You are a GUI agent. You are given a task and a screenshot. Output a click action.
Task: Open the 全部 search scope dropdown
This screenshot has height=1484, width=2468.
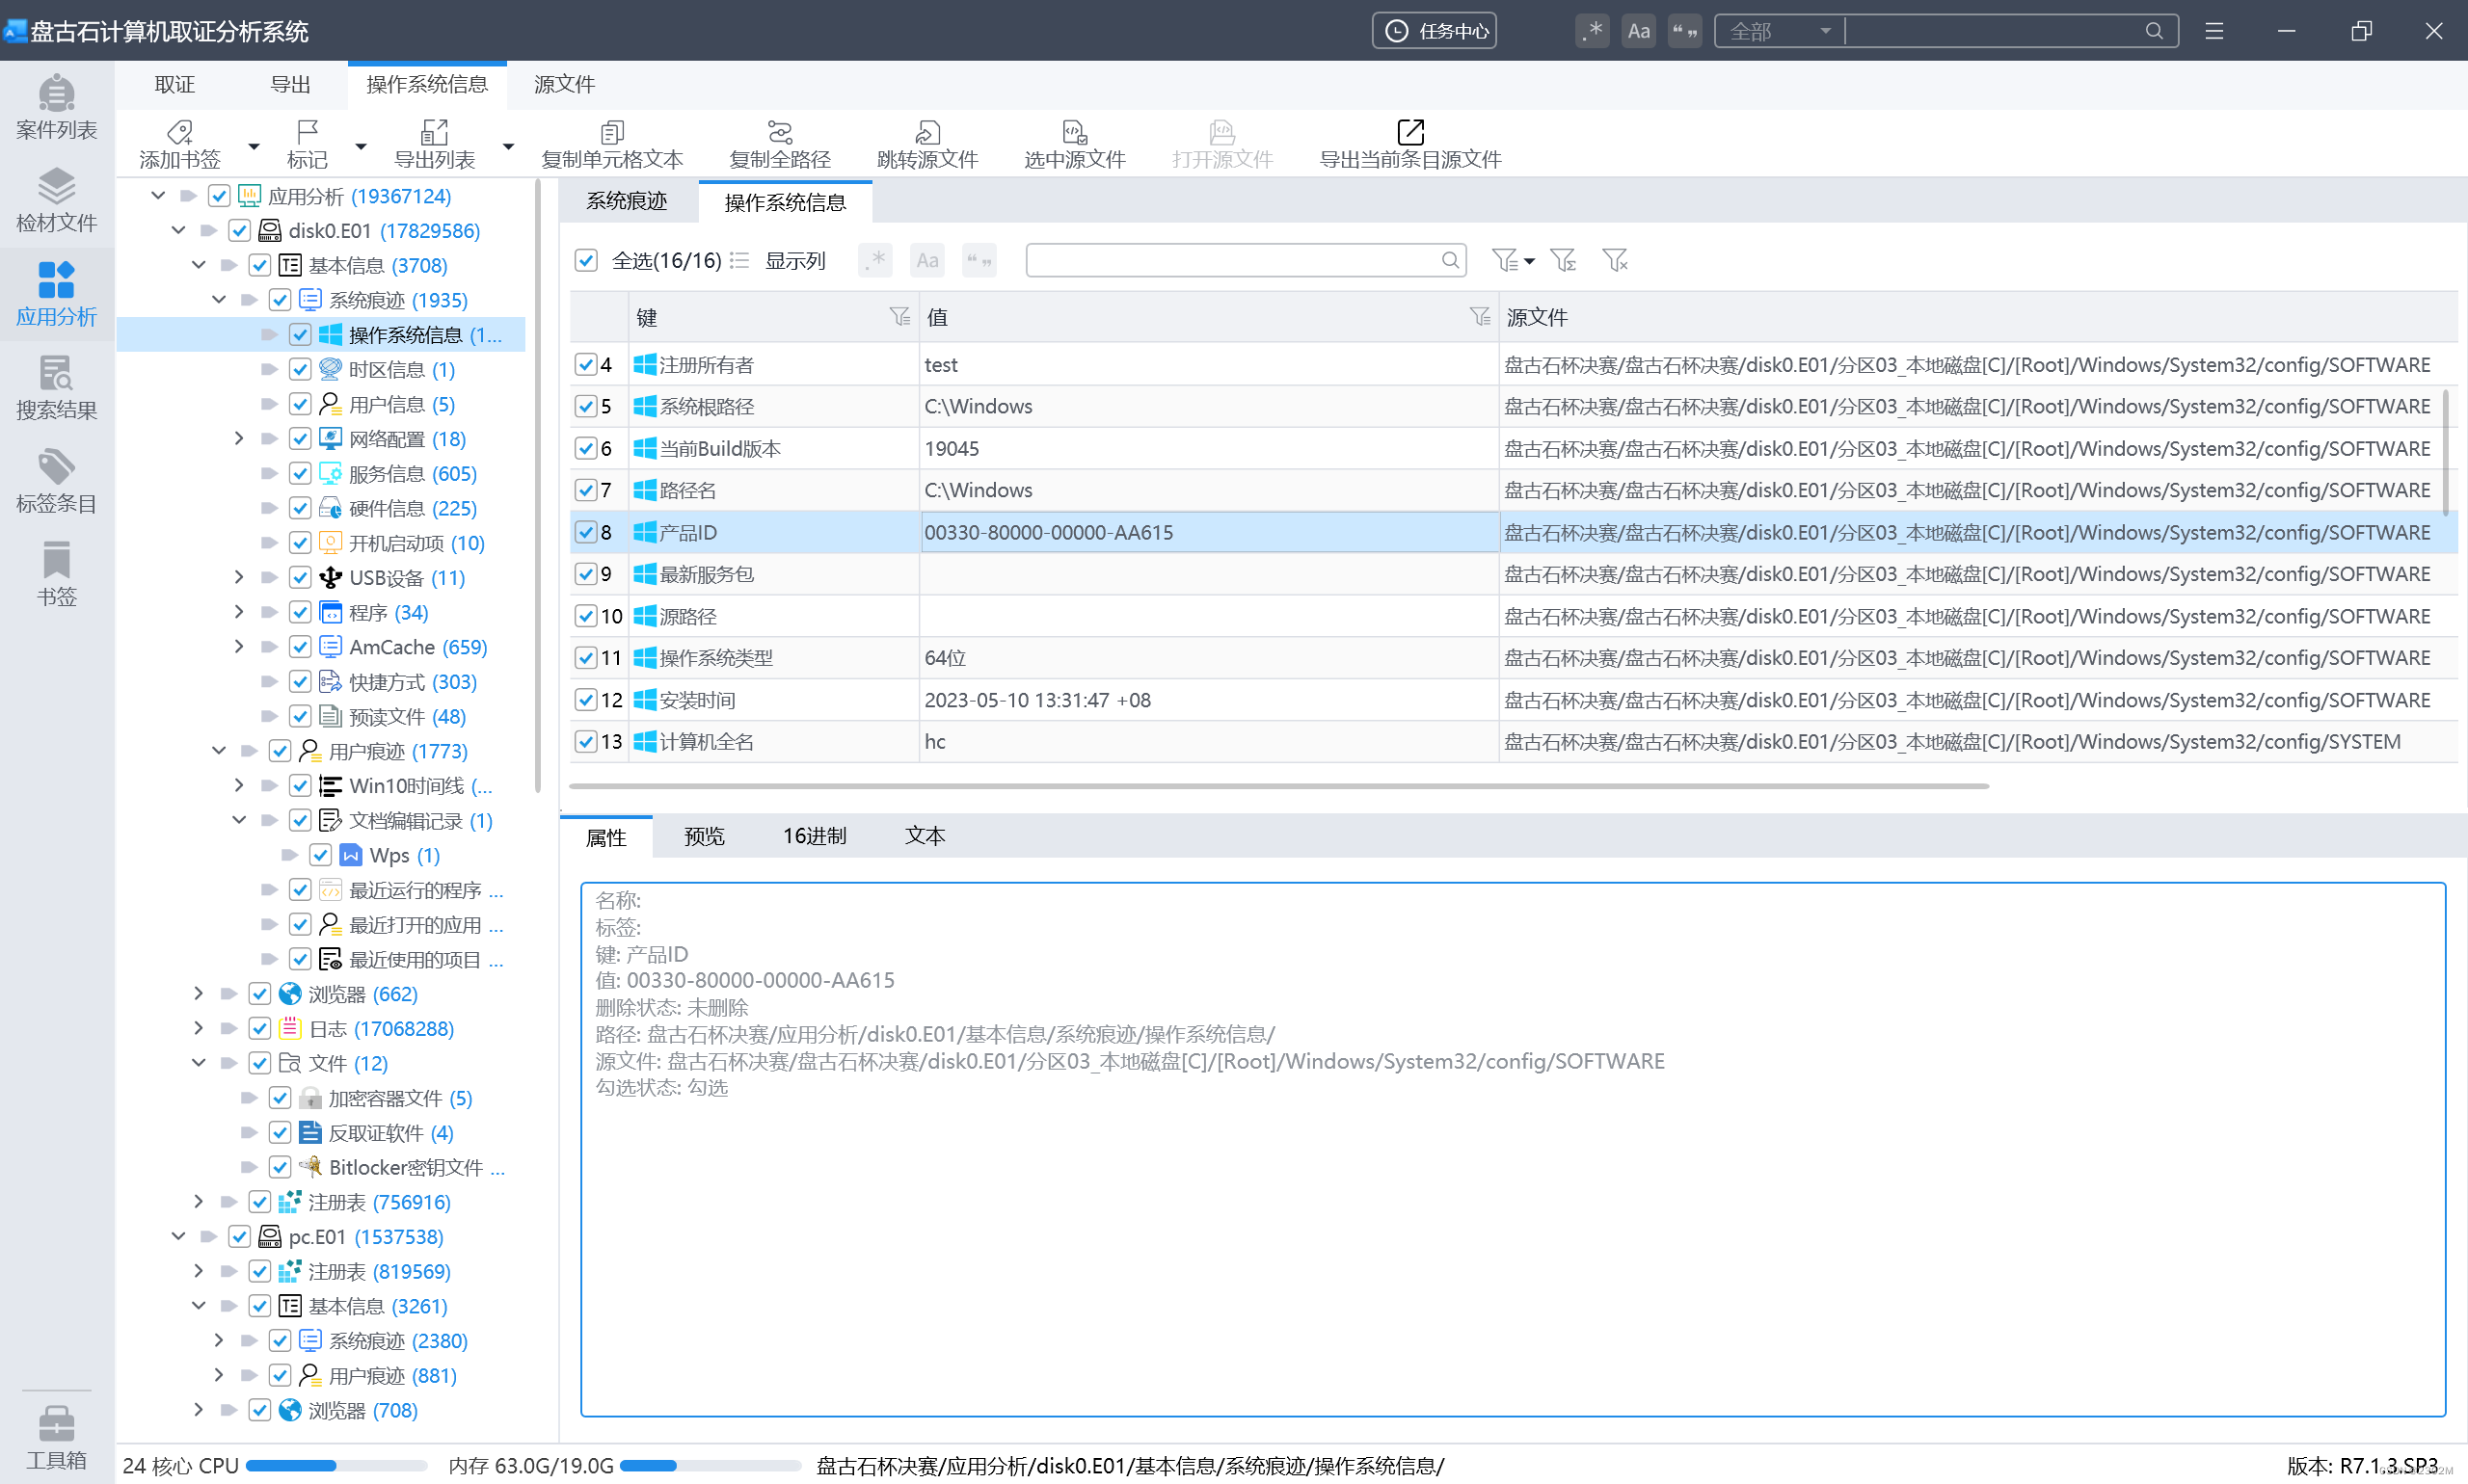tap(1780, 31)
